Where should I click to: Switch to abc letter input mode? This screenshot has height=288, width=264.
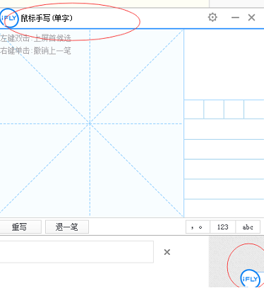coord(248,227)
